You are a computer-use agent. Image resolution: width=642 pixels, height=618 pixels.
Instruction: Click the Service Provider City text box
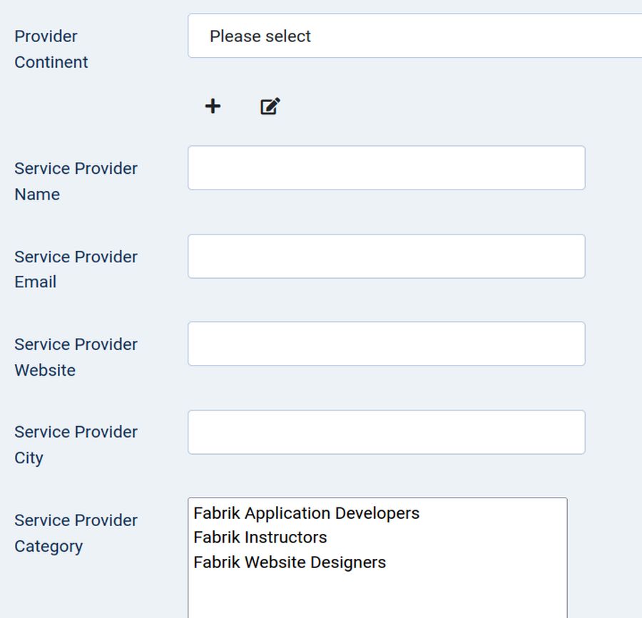[386, 432]
